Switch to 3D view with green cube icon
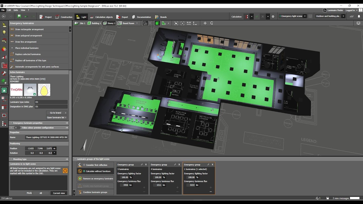The width and height of the screenshot is (363, 204). [x=157, y=23]
